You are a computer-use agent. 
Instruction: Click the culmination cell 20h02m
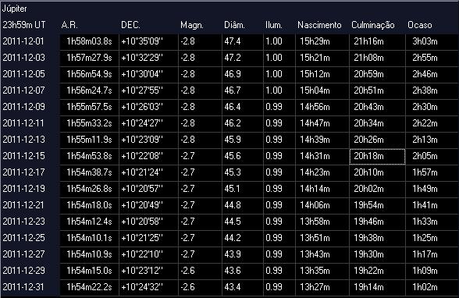pos(377,189)
